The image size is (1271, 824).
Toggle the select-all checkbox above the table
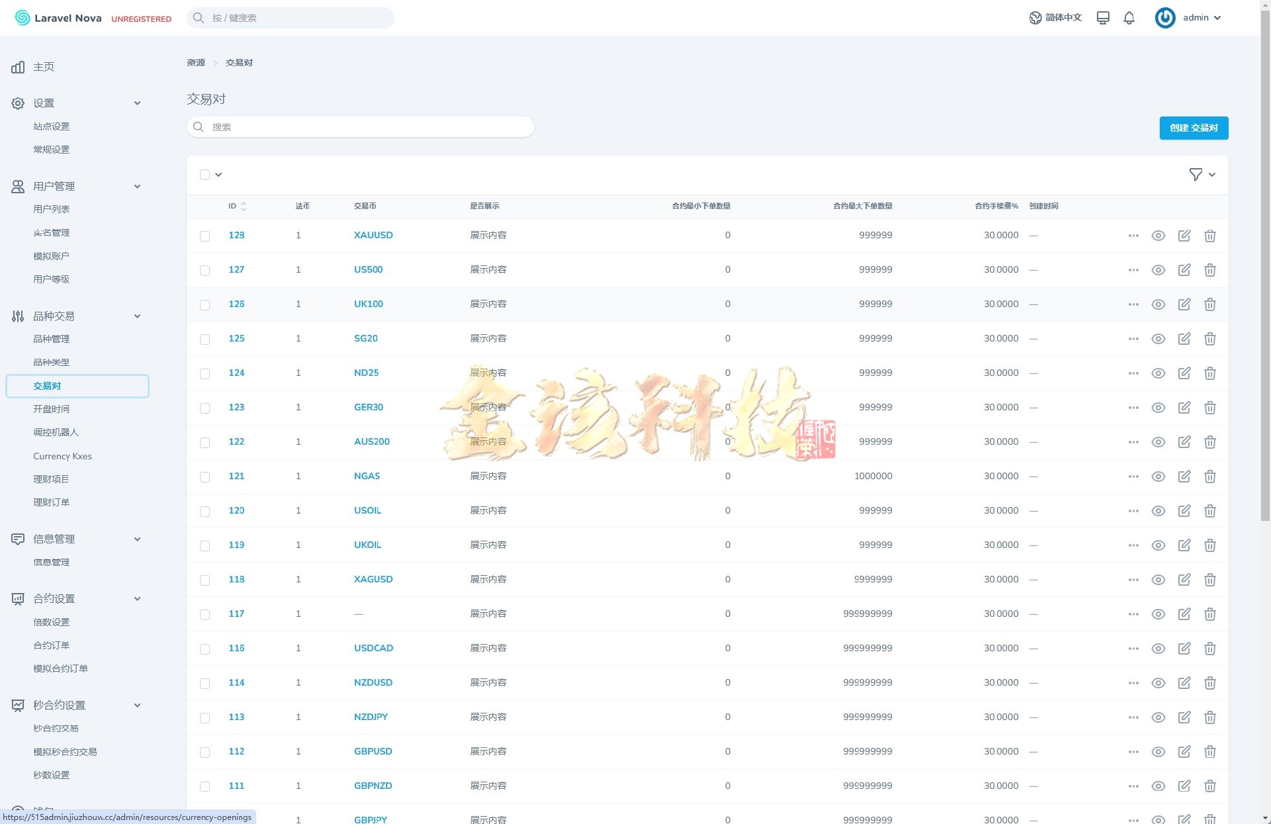pyautogui.click(x=205, y=175)
